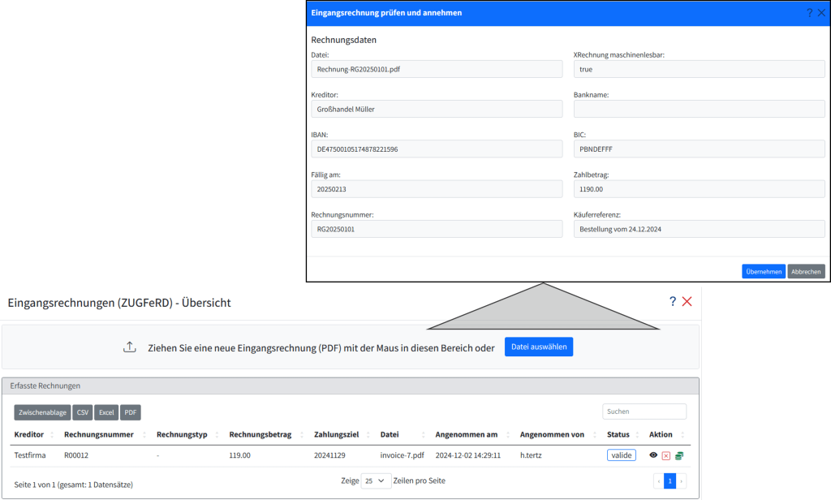Cancel the dialog with Abbrechen
Screen dimensions: 831x500
point(806,271)
